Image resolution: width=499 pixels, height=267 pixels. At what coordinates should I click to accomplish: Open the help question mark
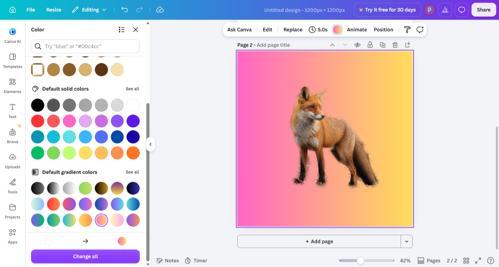490,260
